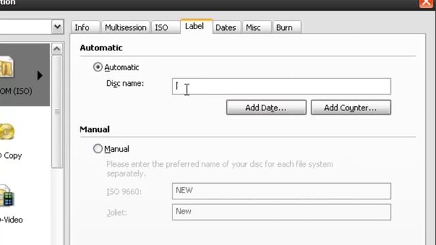This screenshot has width=436, height=245.
Task: Click the Joliet name field
Action: (x=281, y=212)
